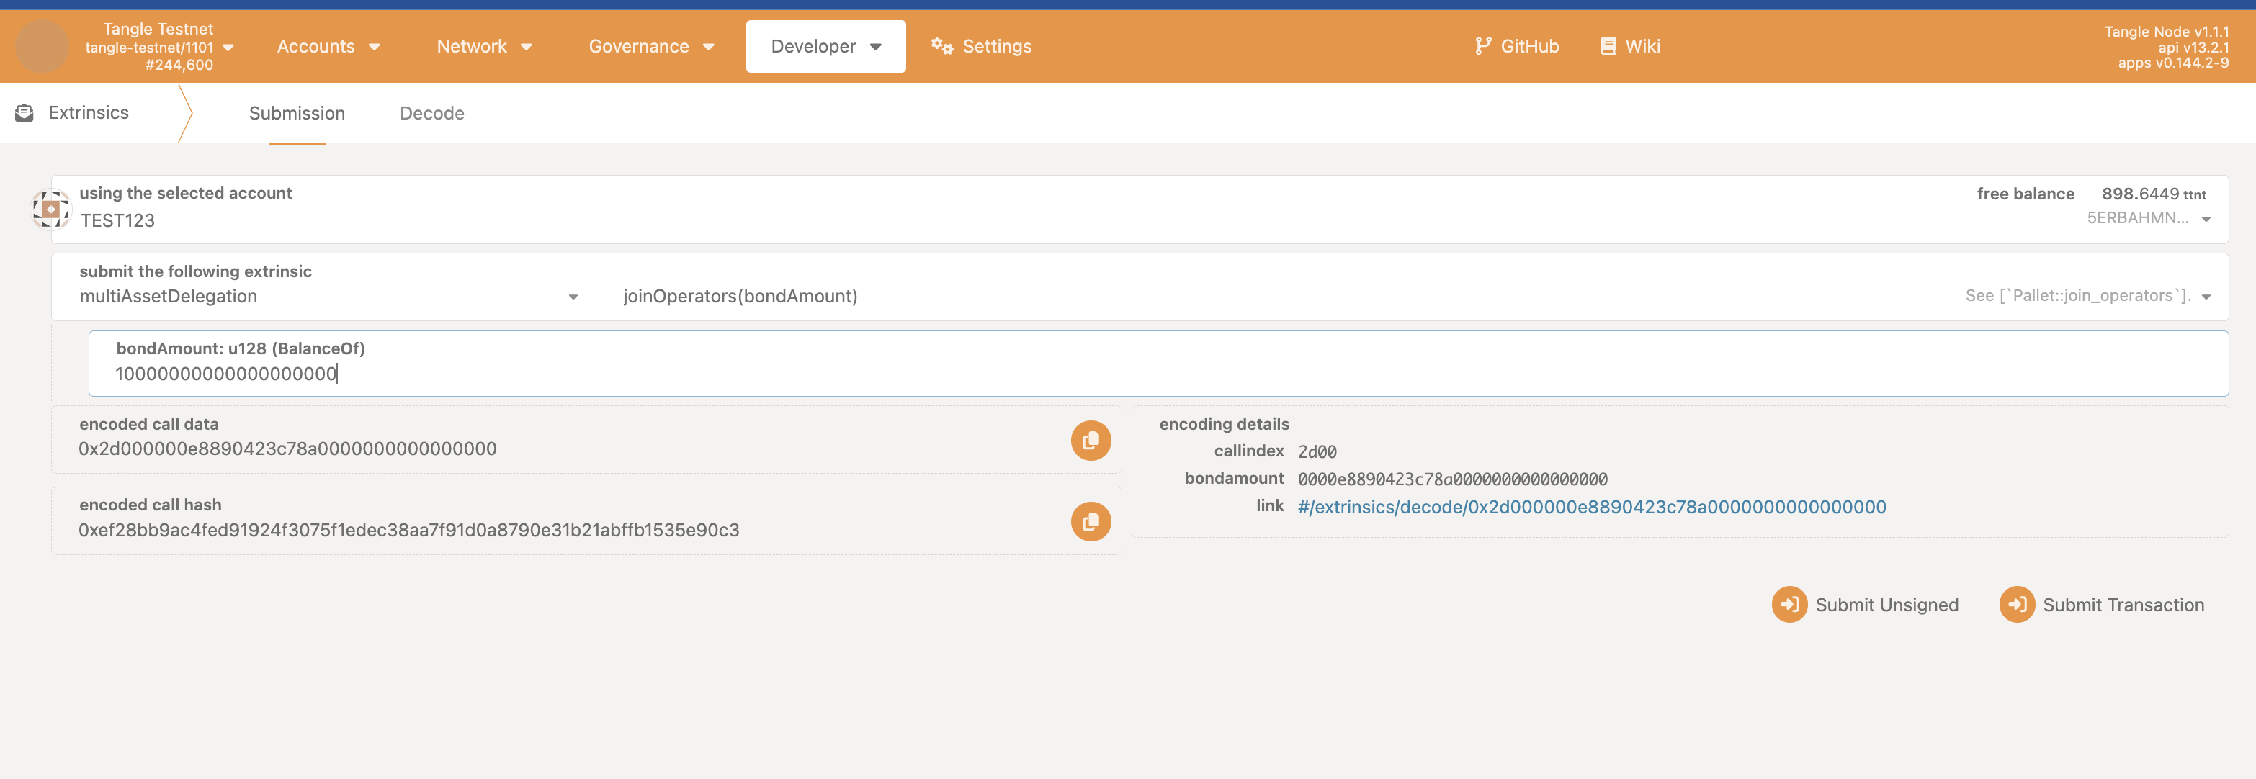
Task: Expand the selected account dropdown arrow
Action: (x=2205, y=219)
